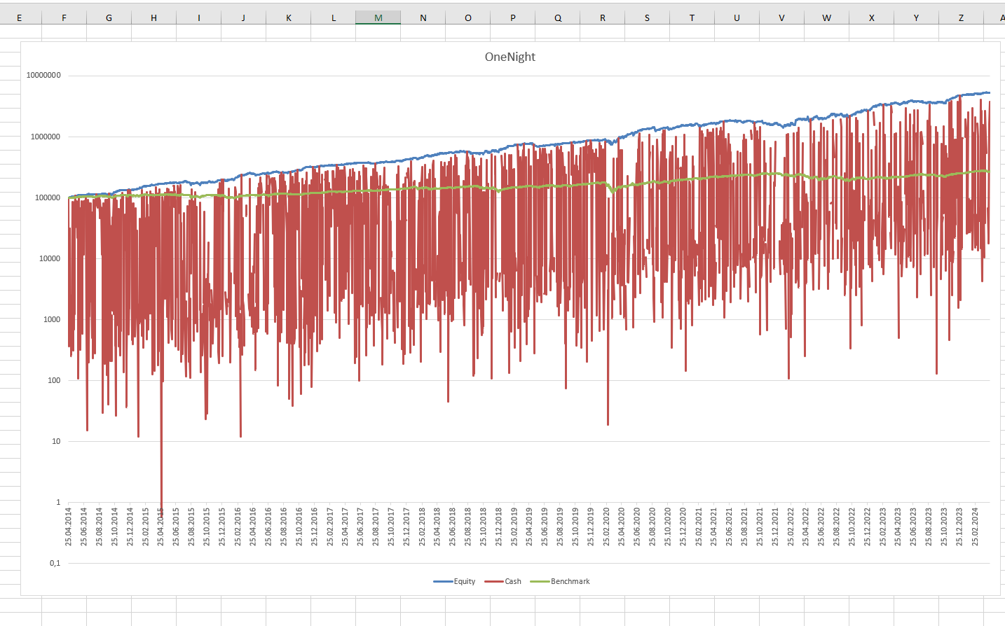
Task: Select the Benchmark legend entry
Action: [570, 581]
